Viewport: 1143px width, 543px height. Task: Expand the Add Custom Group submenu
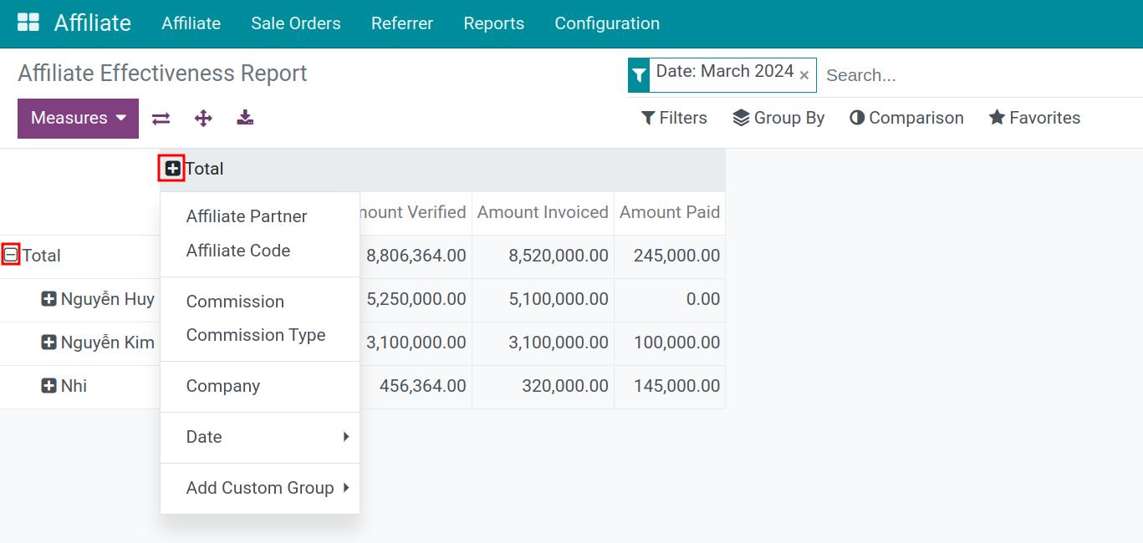[x=260, y=488]
